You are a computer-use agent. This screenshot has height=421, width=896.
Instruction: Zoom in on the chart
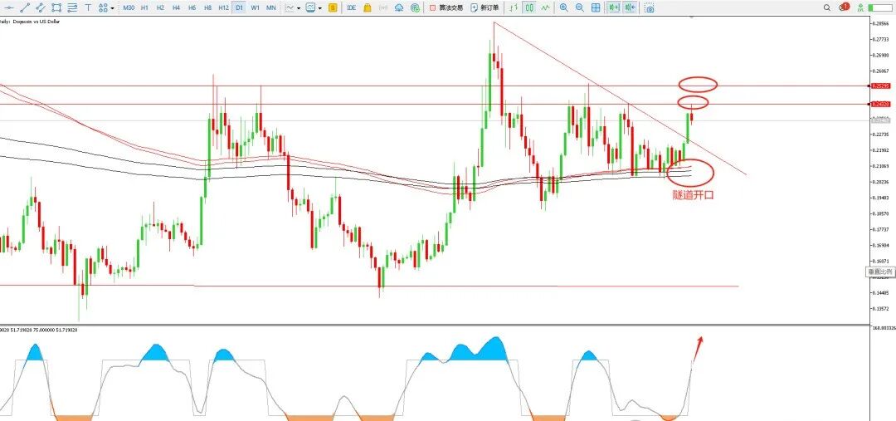point(564,8)
